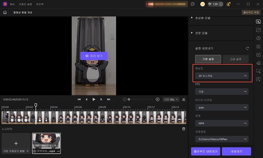Open the 시간 (3s) dropdown
This screenshot has height=158, width=263.
coord(171,99)
